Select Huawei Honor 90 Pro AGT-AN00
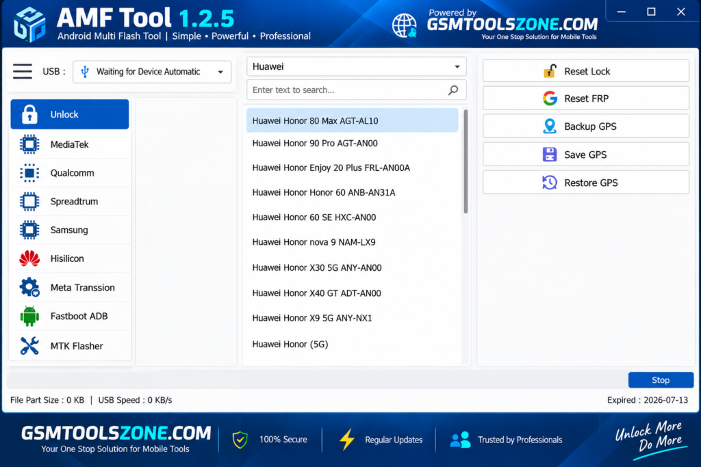This screenshot has width=701, height=467. click(x=353, y=144)
